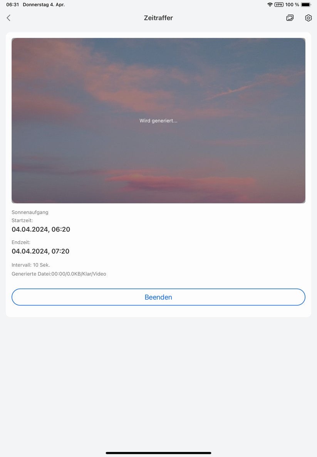The image size is (317, 457).
Task: Tap the battery icon in status bar
Action: (306, 5)
